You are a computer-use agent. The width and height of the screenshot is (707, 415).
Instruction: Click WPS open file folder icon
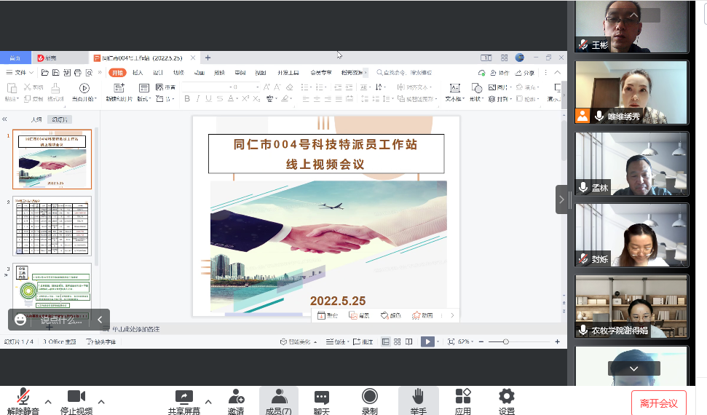[x=44, y=73]
